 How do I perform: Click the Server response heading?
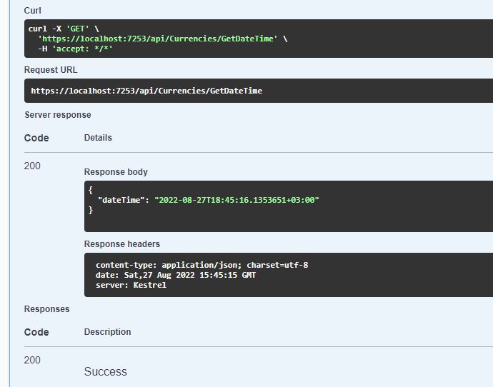pos(58,115)
